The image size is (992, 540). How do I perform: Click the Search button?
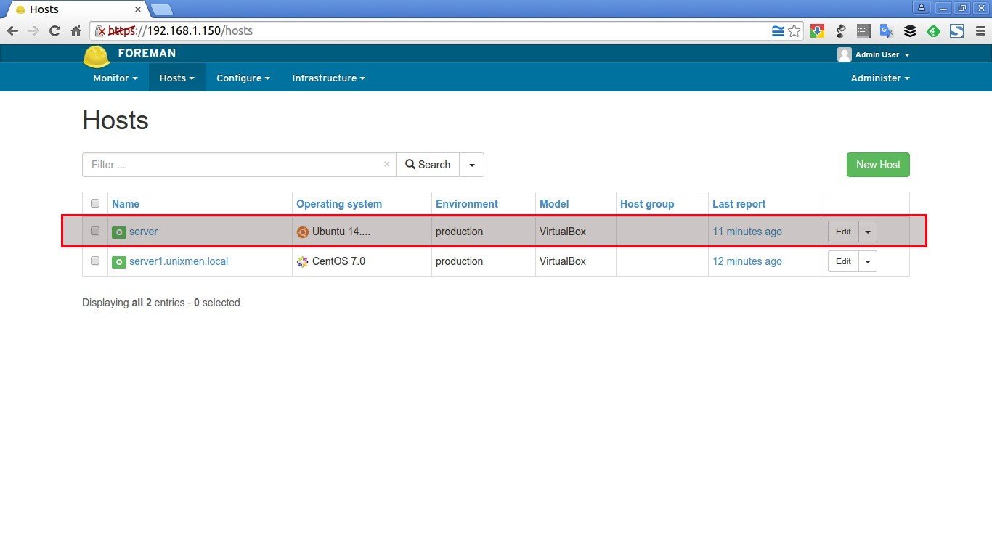click(x=428, y=165)
